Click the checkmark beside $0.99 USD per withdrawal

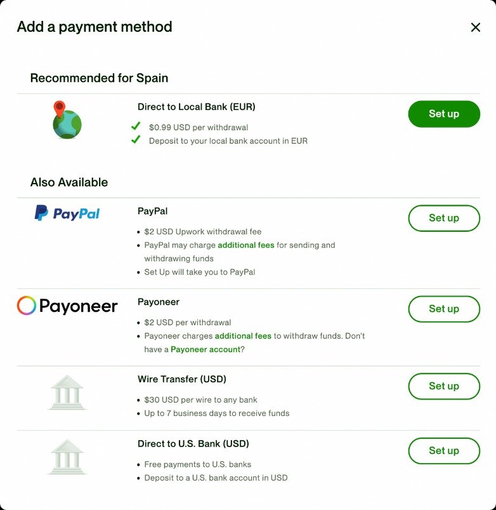tap(135, 125)
